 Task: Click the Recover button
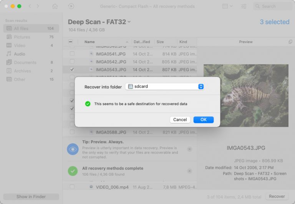click(277, 196)
